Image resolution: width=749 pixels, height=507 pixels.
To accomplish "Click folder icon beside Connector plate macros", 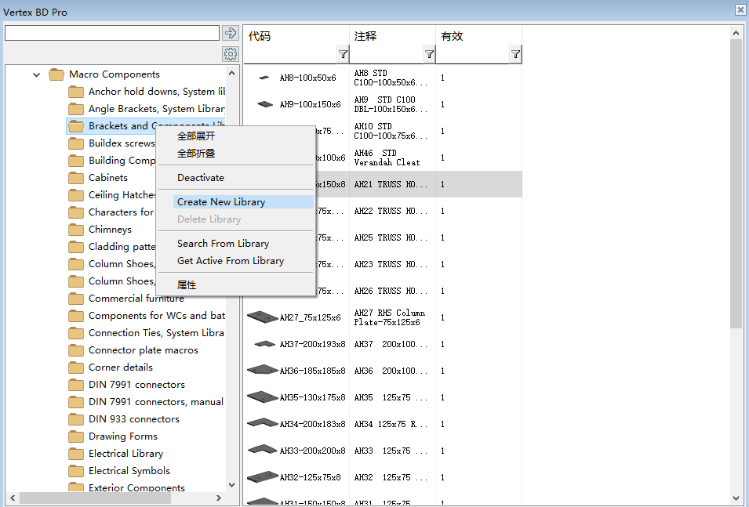I will (75, 350).
